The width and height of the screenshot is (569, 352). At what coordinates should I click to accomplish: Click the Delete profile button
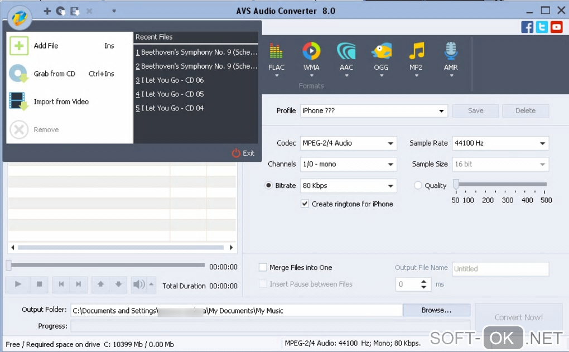tap(525, 110)
